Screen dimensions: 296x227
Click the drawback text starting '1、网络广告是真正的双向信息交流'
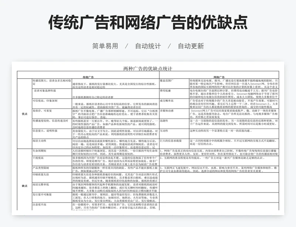pos(219,152)
